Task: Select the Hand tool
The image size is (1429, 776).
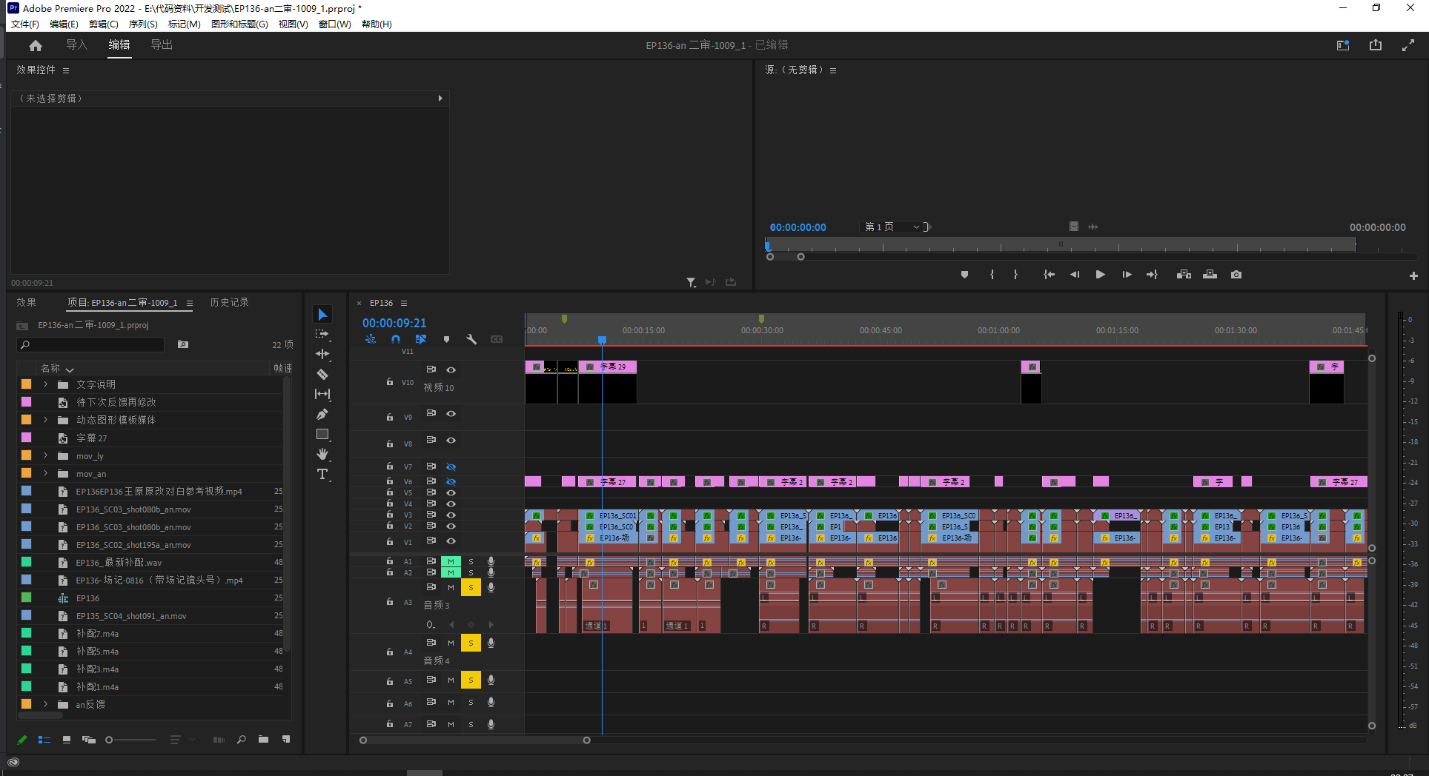Action: coord(322,454)
